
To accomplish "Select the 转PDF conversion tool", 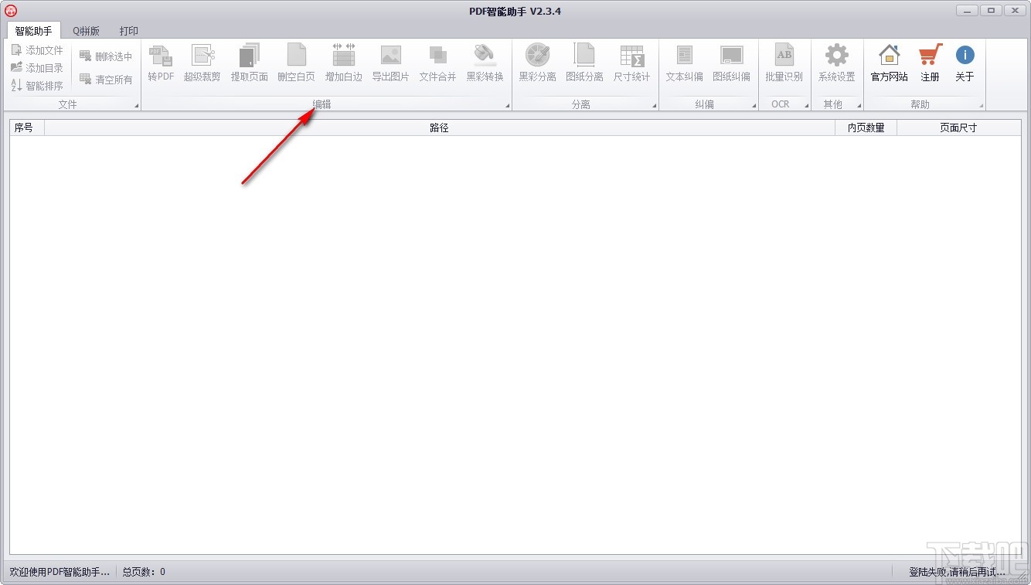I will point(160,64).
